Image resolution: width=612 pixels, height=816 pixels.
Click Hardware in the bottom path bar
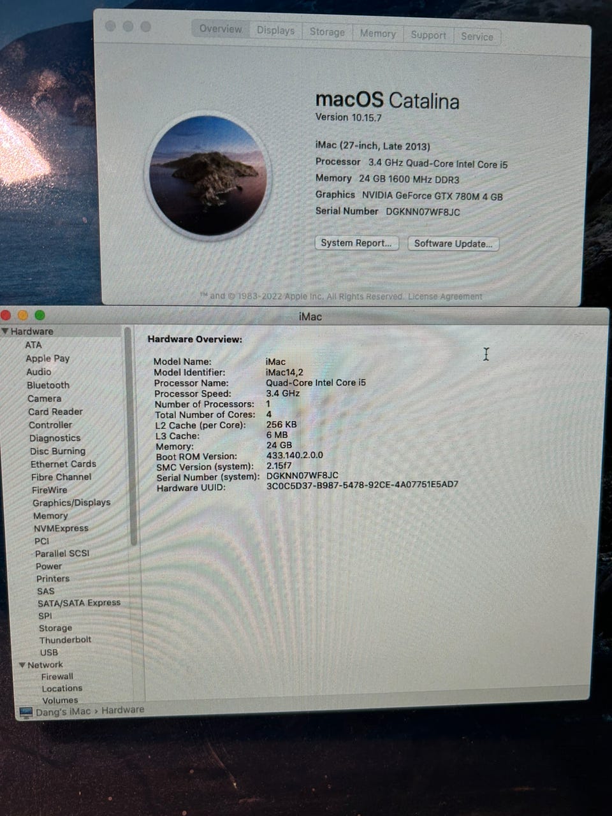[122, 710]
